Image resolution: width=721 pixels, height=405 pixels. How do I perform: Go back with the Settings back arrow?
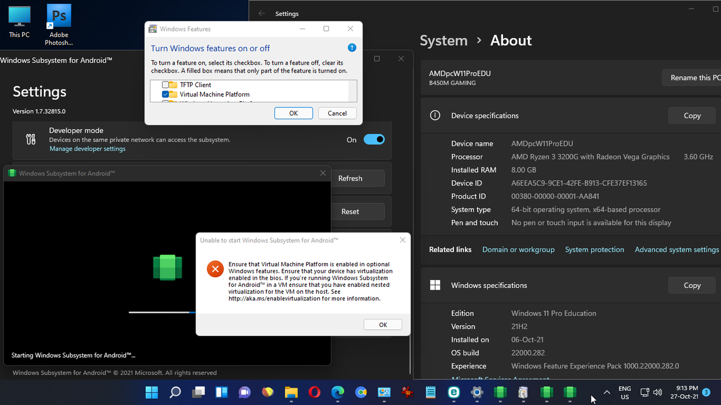[261, 13]
